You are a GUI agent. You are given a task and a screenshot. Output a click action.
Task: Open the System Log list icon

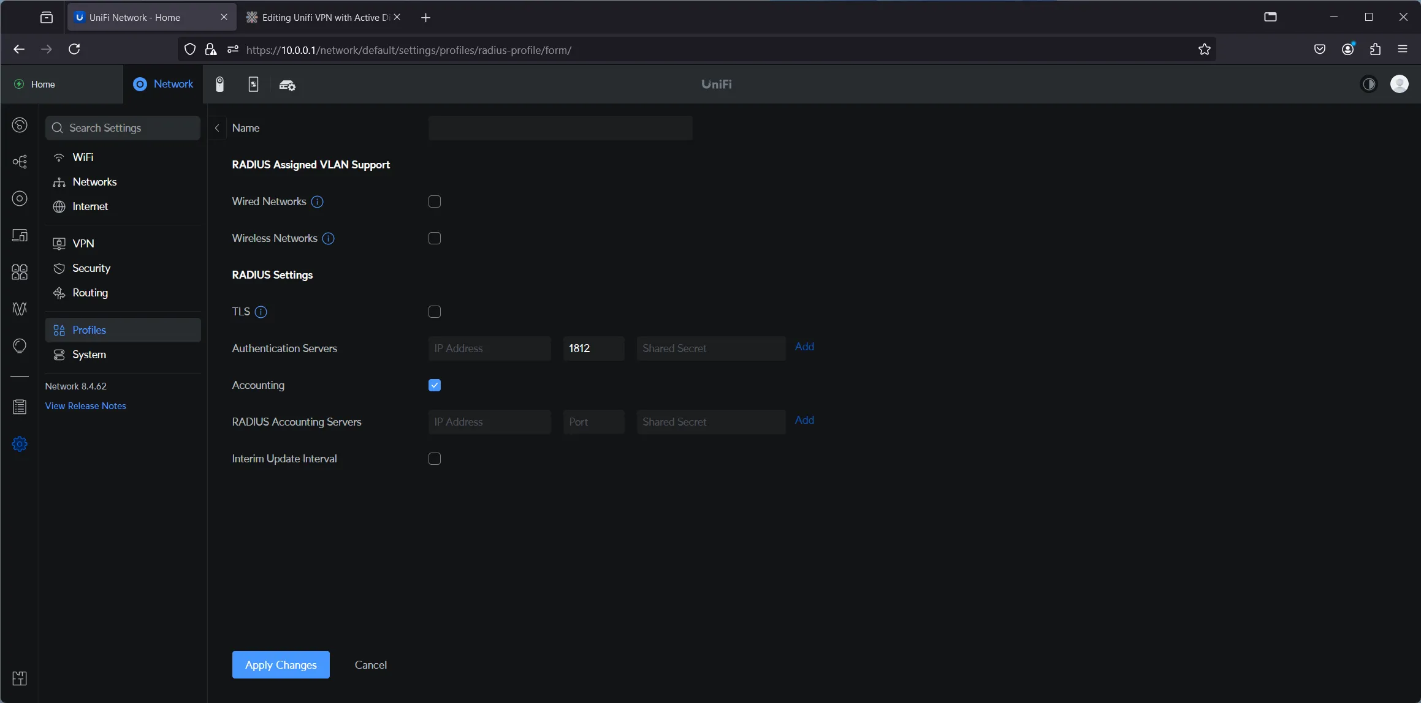[20, 407]
